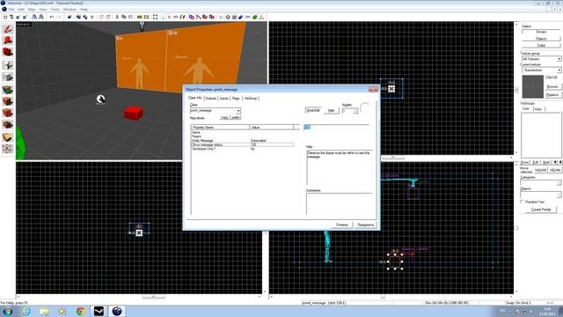563x317 pixels.
Task: Click the green Run Map toolbar icon
Action: click(255, 17)
